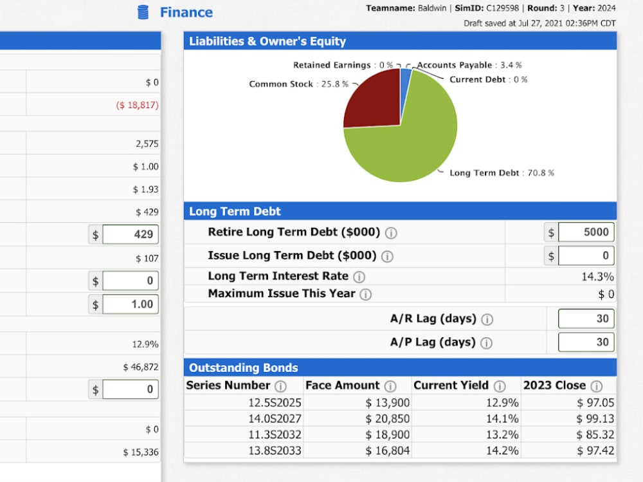
Task: Open info icon for Retire Long Term Debt
Action: [391, 233]
